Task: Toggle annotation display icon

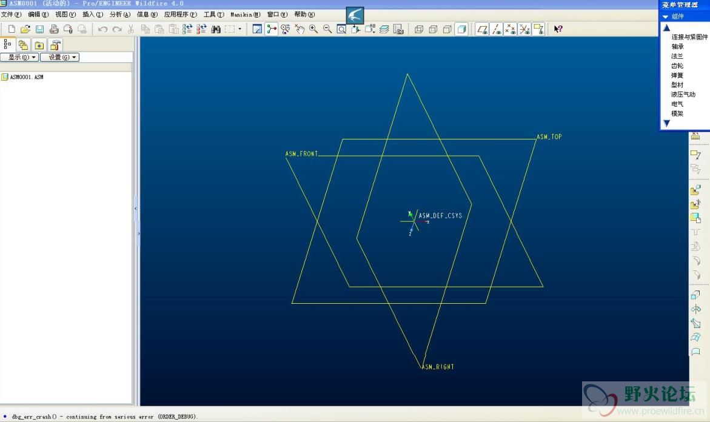Action: point(538,30)
